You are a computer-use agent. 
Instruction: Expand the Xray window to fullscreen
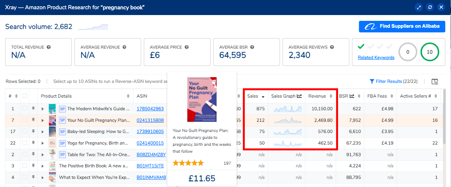coord(419,7)
